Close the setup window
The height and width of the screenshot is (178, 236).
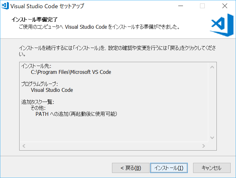225,6
